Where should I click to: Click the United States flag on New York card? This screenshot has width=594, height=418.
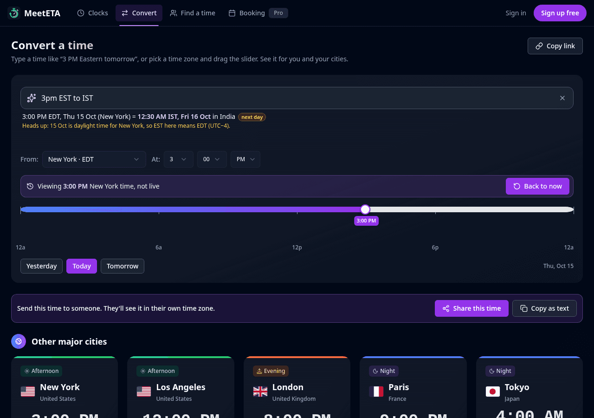(x=28, y=392)
